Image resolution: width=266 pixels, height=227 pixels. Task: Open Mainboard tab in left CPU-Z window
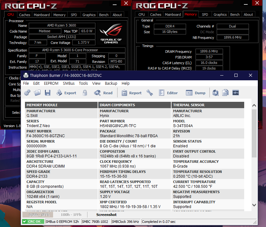click(42, 15)
